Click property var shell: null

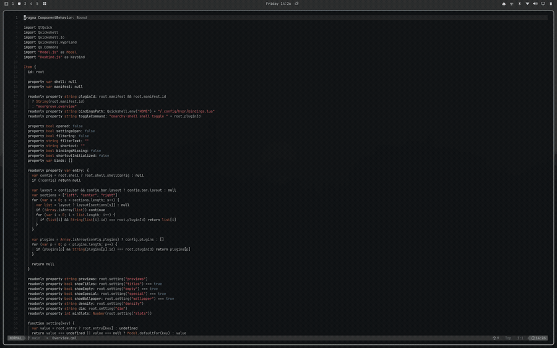click(x=52, y=82)
